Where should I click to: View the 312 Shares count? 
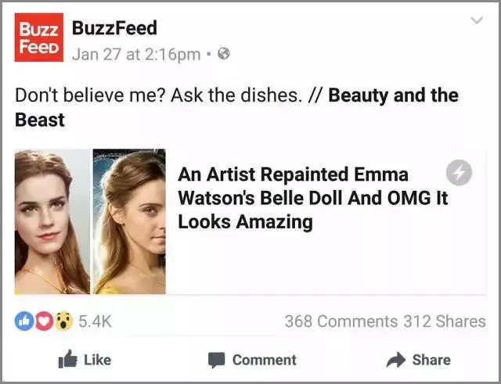pyautogui.click(x=445, y=321)
